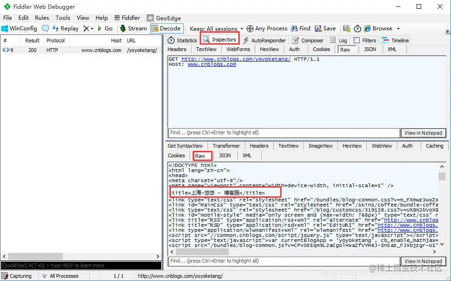This screenshot has height=281, width=451.
Task: Click request Find text field
Action: 284,133
